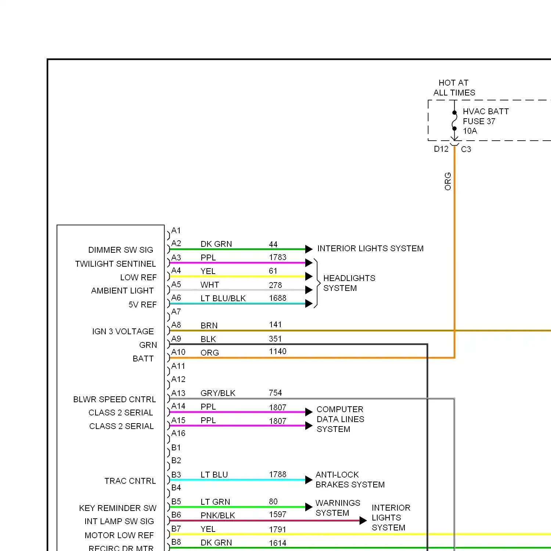Image resolution: width=551 pixels, height=551 pixels.
Task: Click the LT GRN wire color label
Action: click(215, 502)
